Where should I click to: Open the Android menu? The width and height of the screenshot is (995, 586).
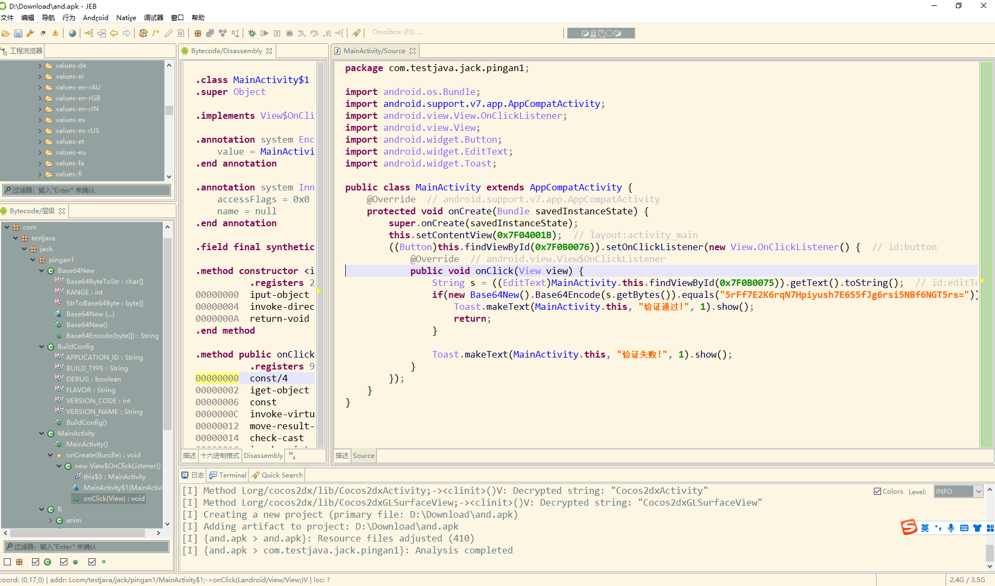[96, 17]
